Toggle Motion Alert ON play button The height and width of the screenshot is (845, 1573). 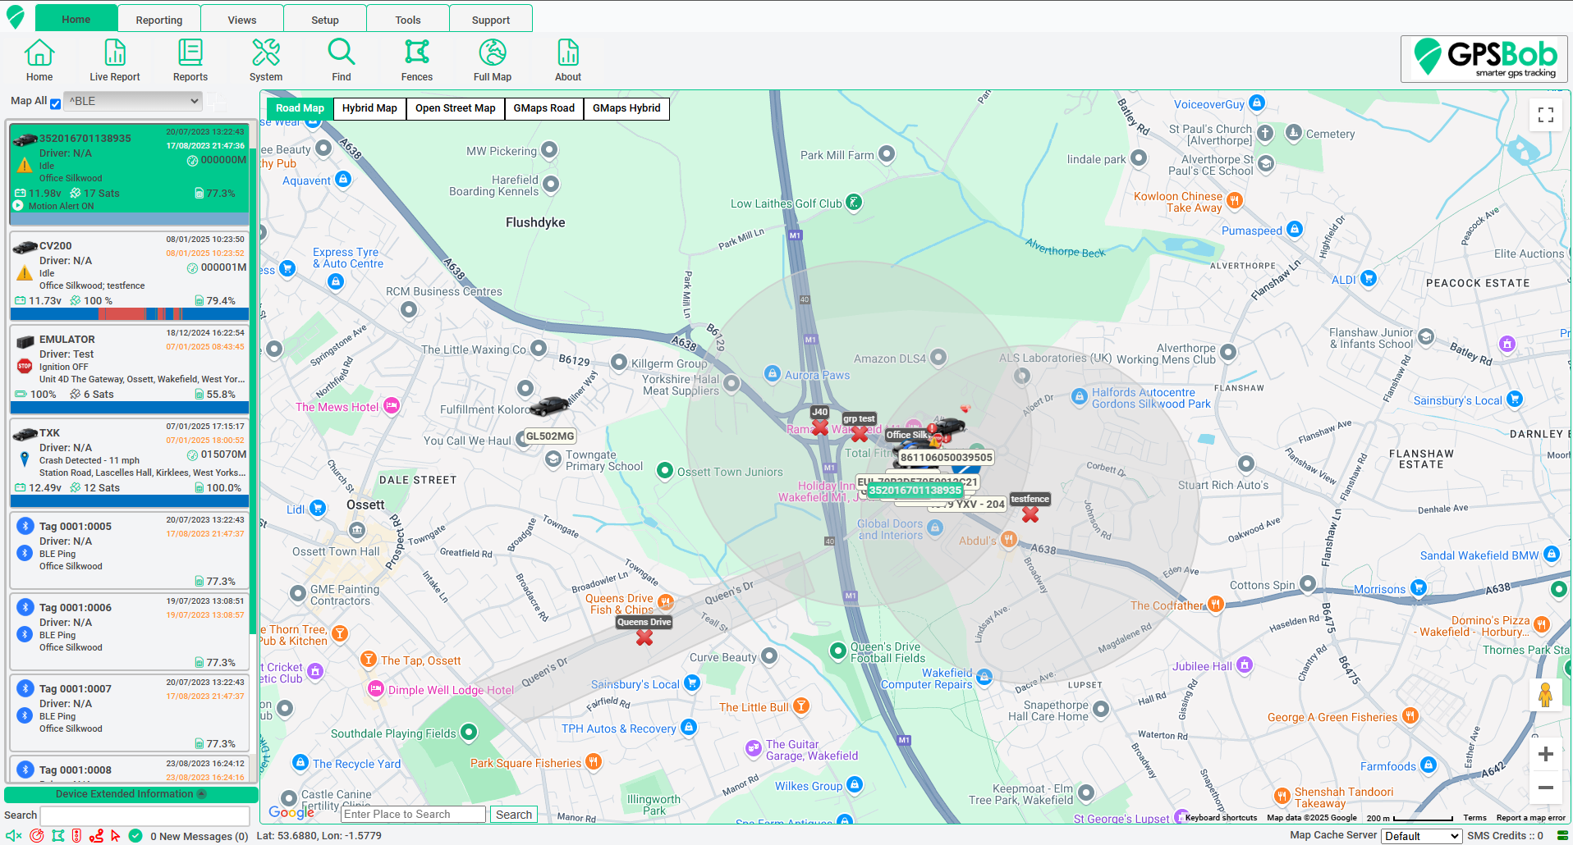click(18, 206)
